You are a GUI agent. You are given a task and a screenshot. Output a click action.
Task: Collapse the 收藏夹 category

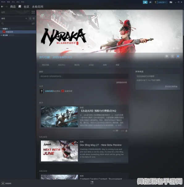pos(1,29)
